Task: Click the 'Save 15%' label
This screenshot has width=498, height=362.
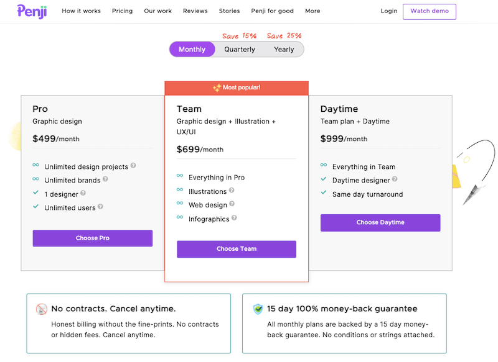Action: [x=240, y=36]
